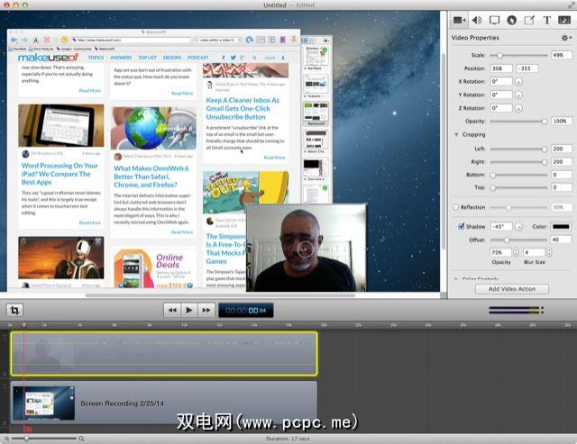Click the Scale slider

point(518,55)
